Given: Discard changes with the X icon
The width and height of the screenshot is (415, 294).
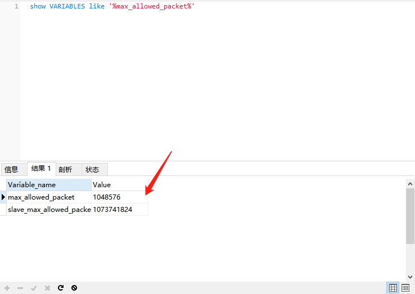Looking at the screenshot, I should 47,288.
